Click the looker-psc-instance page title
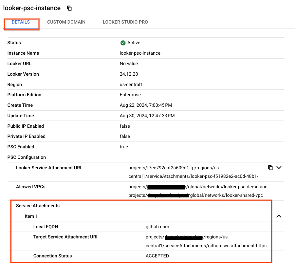The image size is (295, 263). click(32, 8)
